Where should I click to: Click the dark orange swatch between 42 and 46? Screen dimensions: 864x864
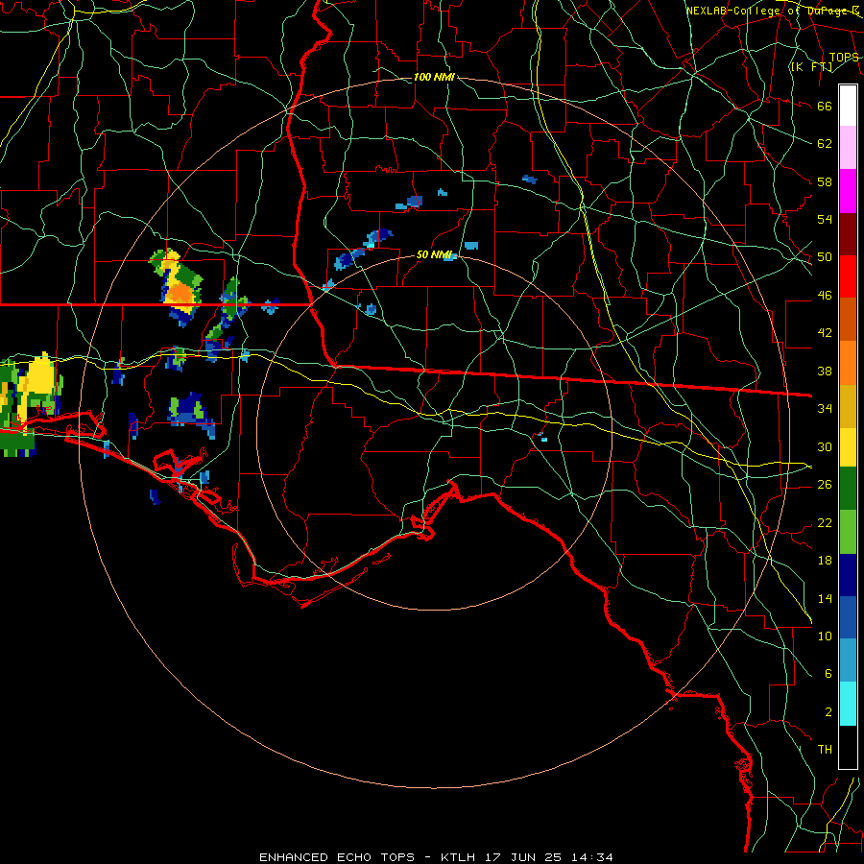(848, 319)
